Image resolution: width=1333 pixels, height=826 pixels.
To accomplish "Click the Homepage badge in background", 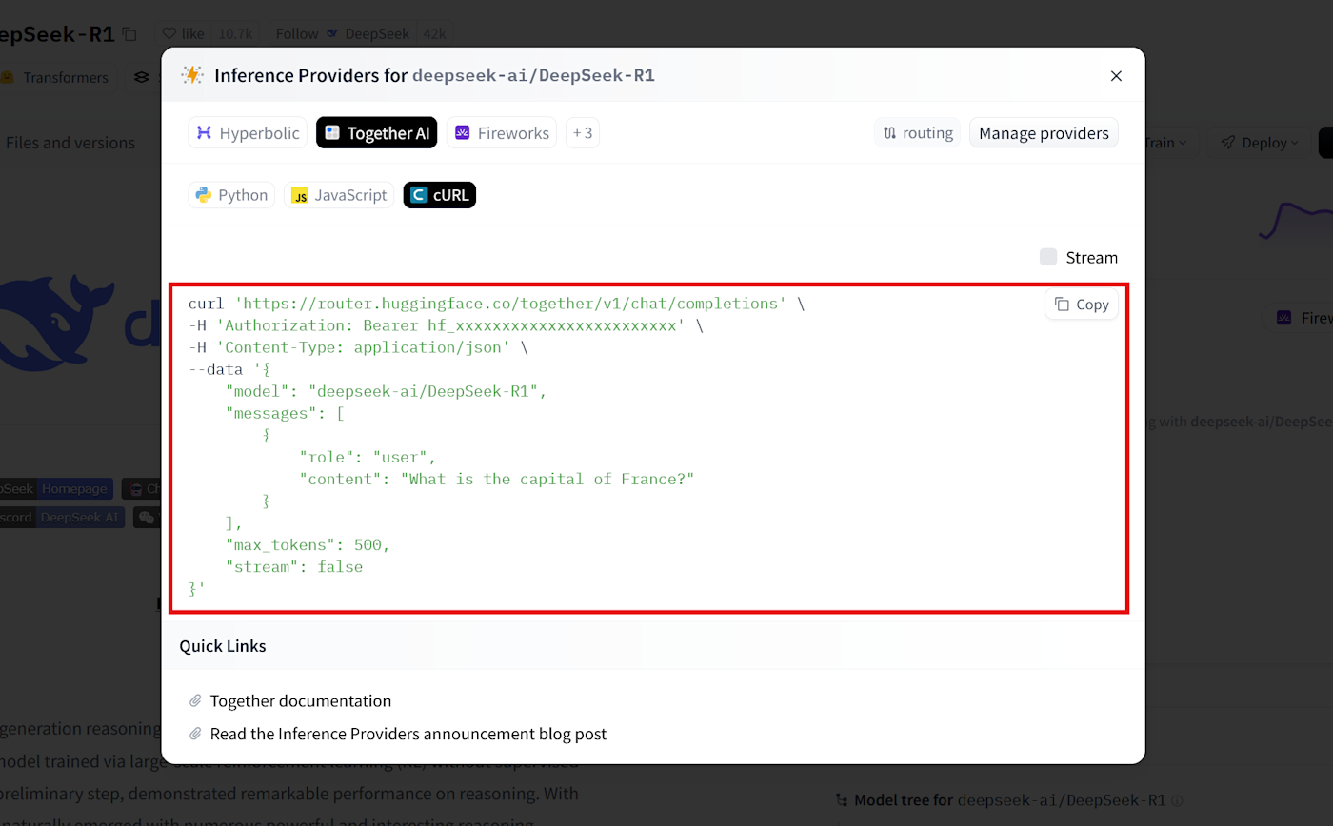I will (x=75, y=489).
